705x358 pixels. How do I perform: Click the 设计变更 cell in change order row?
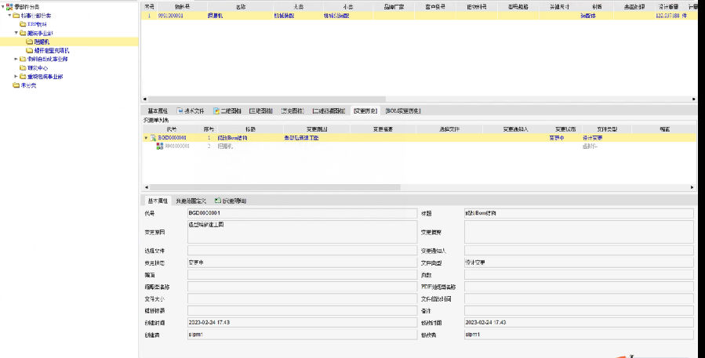click(x=593, y=138)
